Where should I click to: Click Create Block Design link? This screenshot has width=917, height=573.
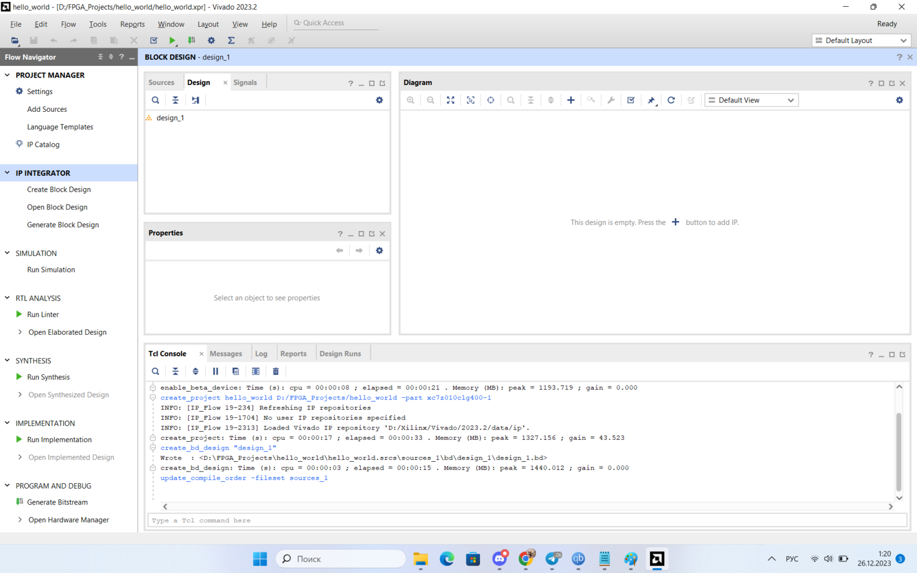coord(59,189)
